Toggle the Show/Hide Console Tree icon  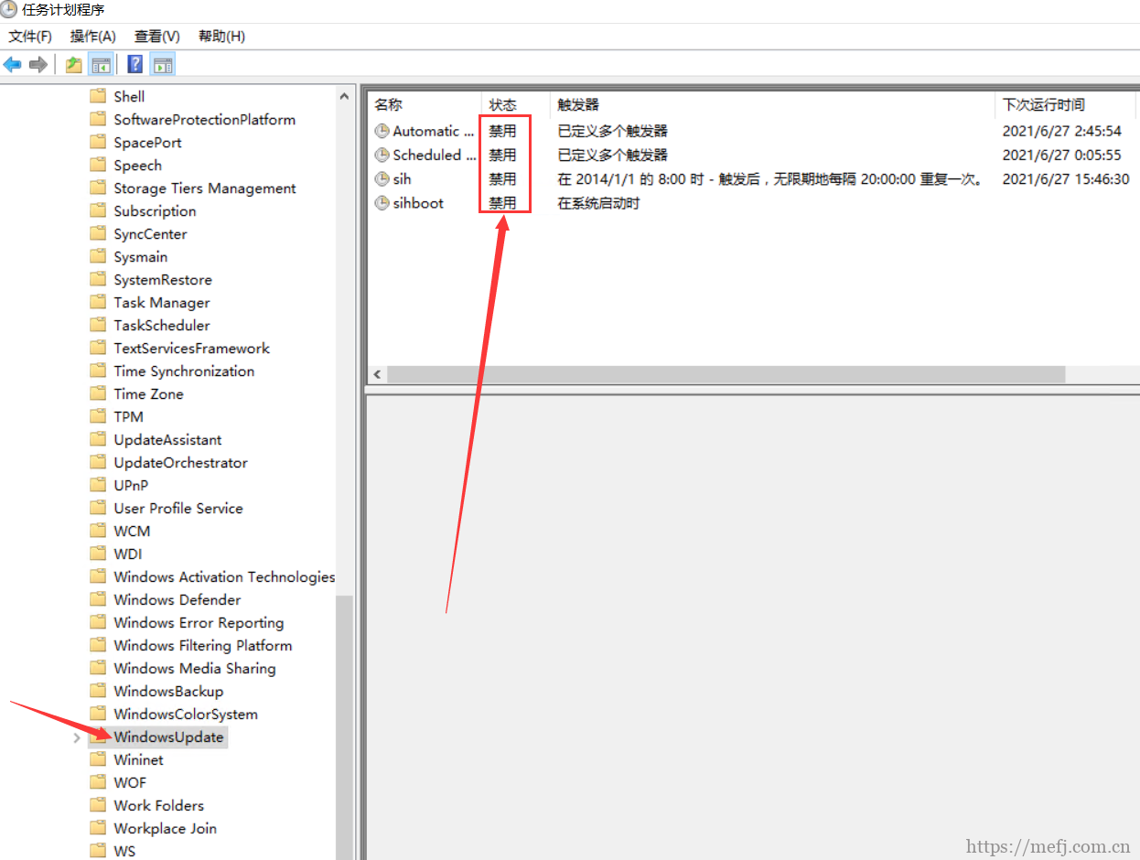pos(101,65)
